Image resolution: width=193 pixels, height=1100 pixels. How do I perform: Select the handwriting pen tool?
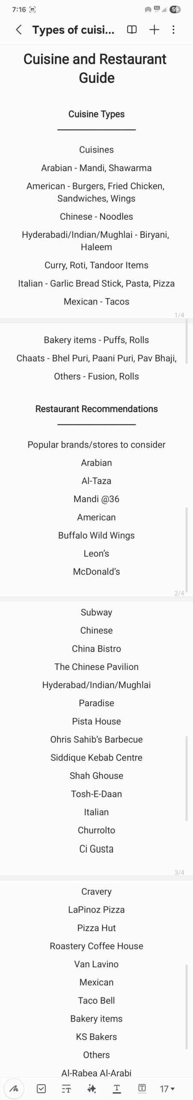(x=14, y=1088)
